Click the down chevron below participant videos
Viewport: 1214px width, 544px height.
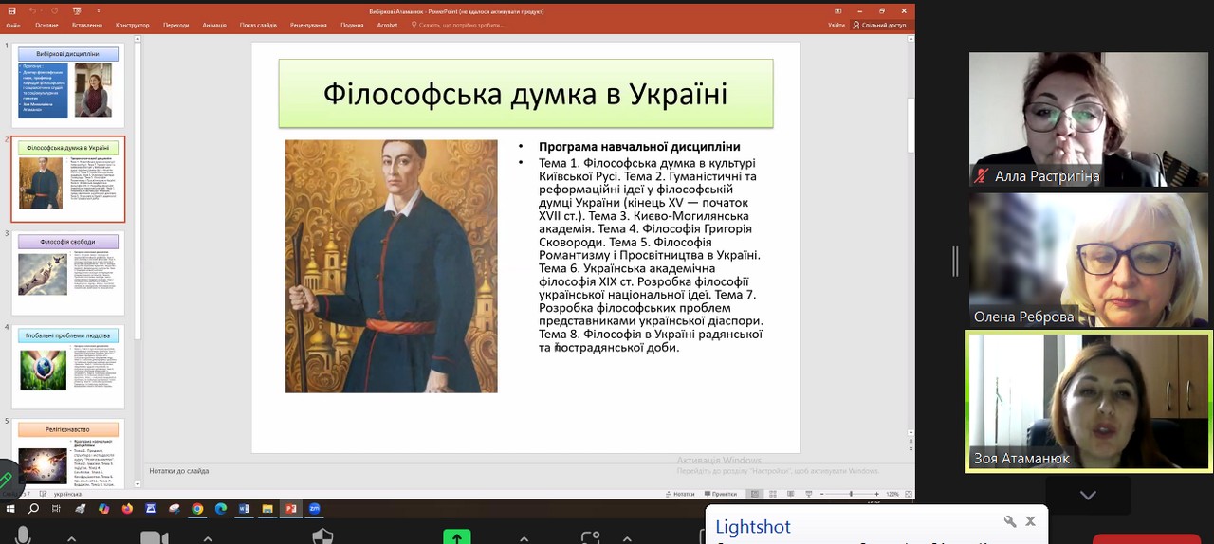click(x=1088, y=495)
